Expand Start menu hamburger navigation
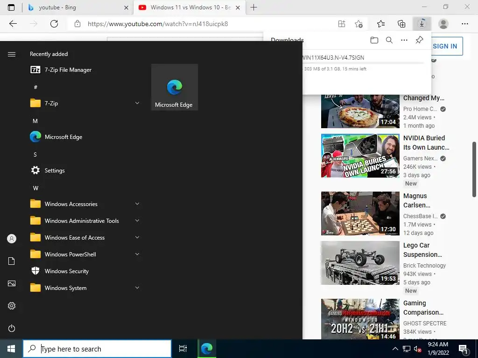Screen dimensions: 478x358 (x=12, y=54)
